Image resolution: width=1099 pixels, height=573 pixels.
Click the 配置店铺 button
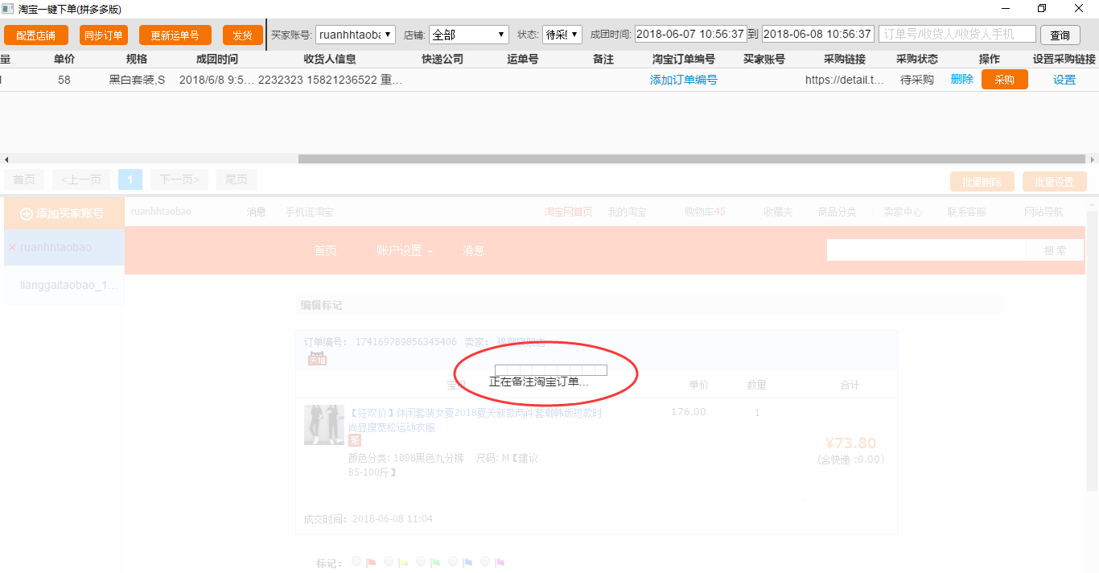click(x=35, y=35)
